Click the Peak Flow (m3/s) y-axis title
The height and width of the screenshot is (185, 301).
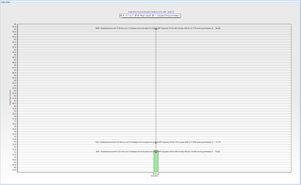coord(10,97)
